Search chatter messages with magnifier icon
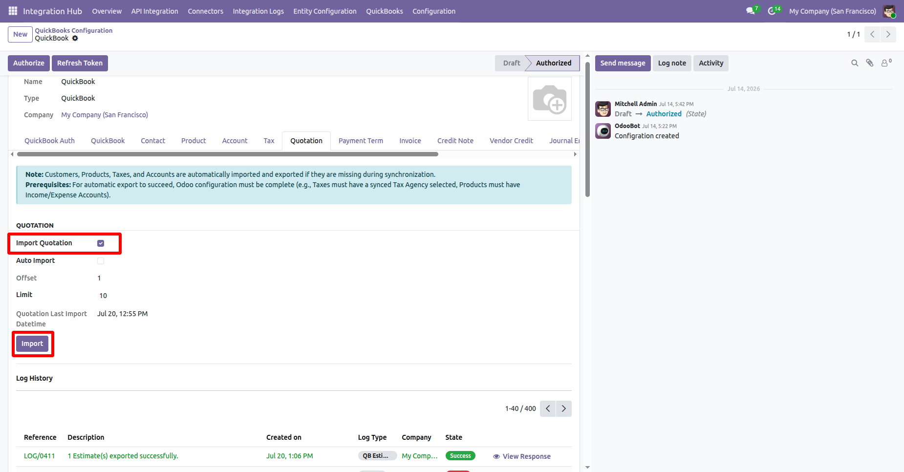 pos(855,63)
